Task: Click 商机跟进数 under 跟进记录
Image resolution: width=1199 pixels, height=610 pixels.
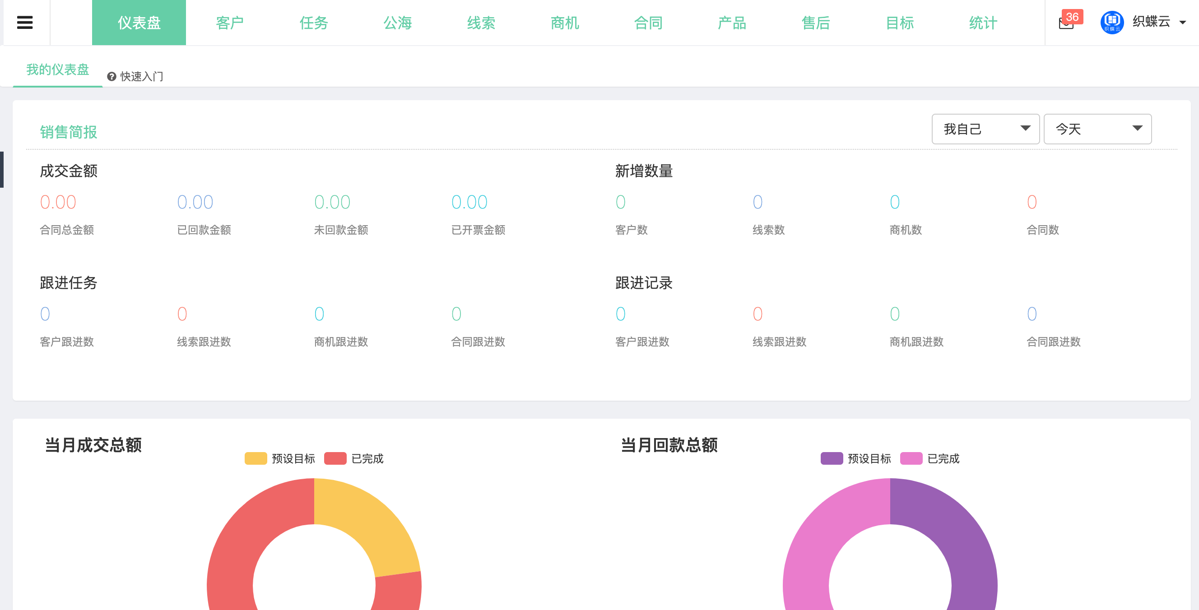Action: 916,342
